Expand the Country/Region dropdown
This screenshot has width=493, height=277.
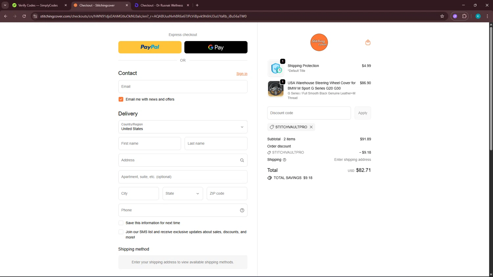(x=183, y=127)
